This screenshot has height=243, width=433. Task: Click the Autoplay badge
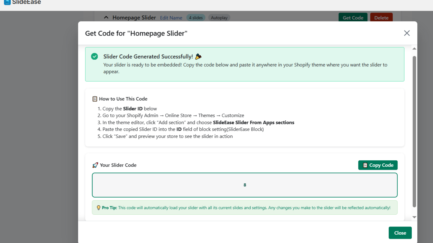point(219,18)
